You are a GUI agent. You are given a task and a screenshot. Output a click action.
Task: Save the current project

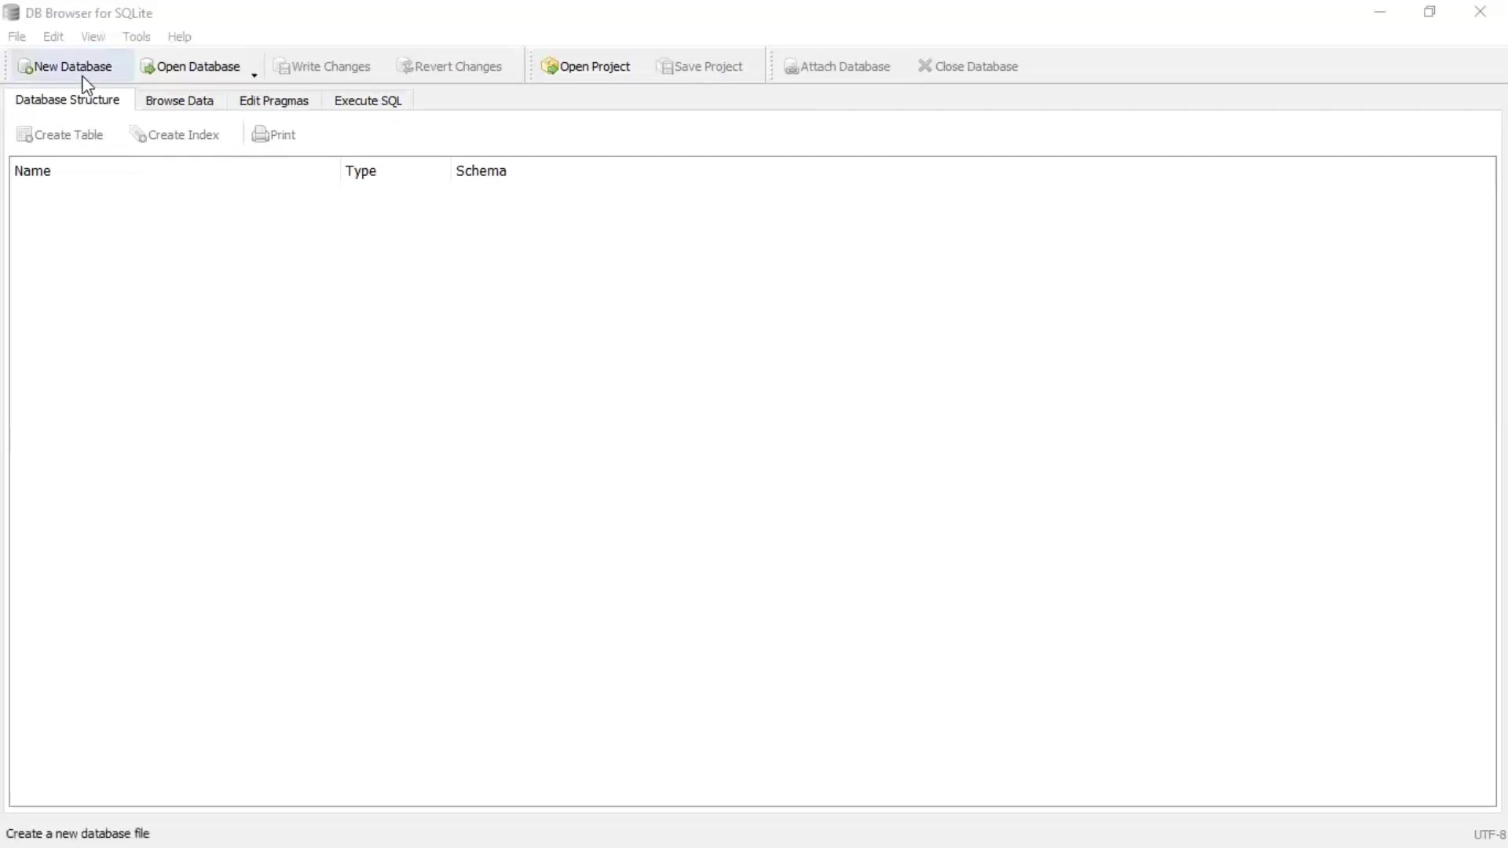(x=700, y=66)
